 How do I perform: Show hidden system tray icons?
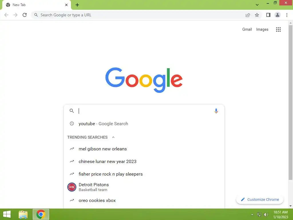[252, 215]
